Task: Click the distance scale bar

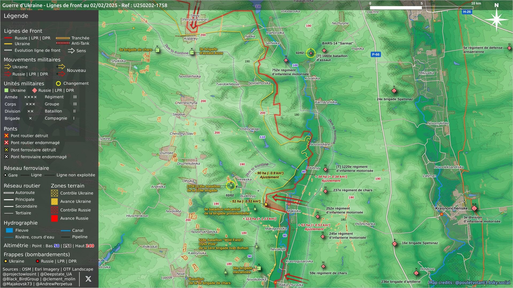Action: coord(421,7)
